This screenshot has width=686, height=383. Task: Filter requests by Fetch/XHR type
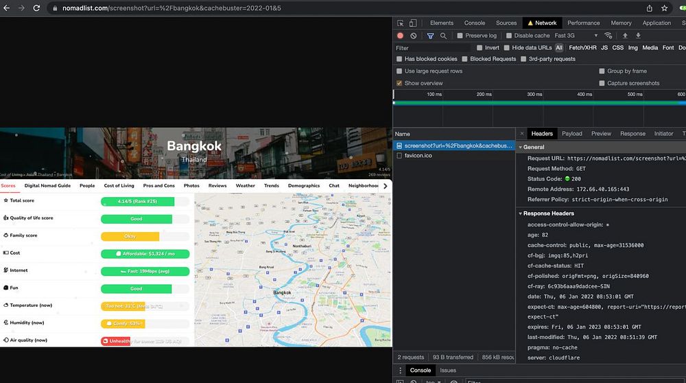(582, 48)
